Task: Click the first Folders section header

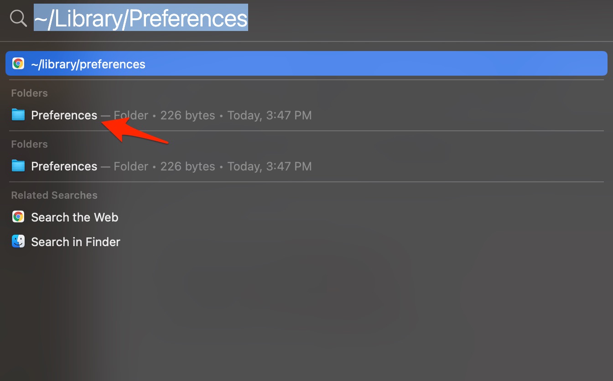Action: click(x=29, y=93)
